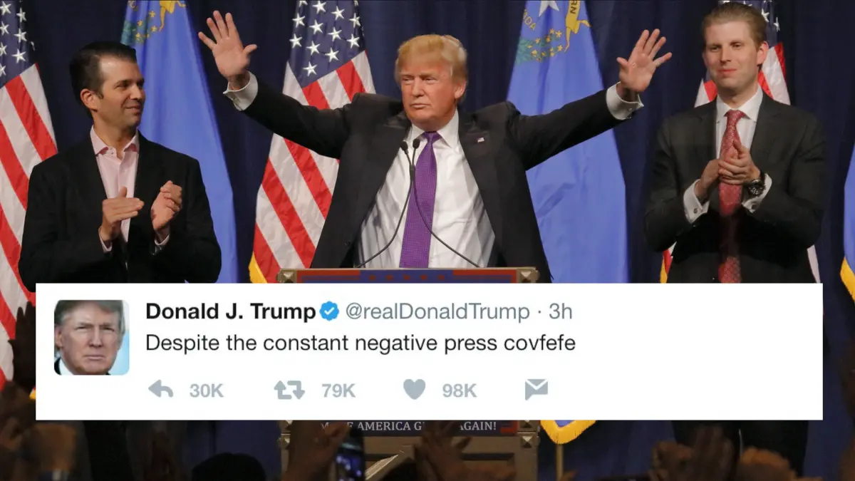Open the 3h timestamp permalink
This screenshot has width=855, height=481.
[561, 312]
